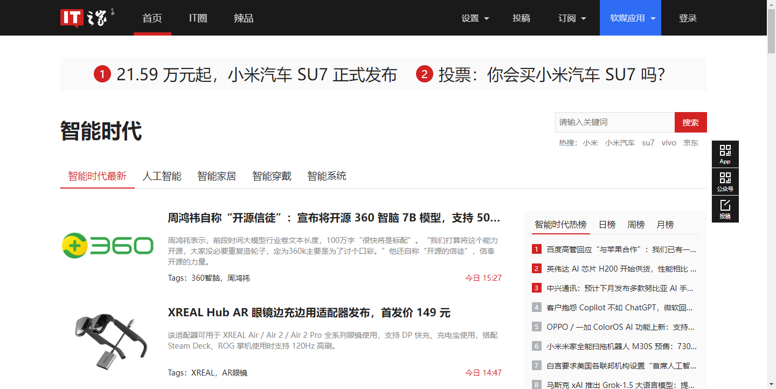
Task: Click the 今日 14:47 timestamp
Action: point(483,373)
